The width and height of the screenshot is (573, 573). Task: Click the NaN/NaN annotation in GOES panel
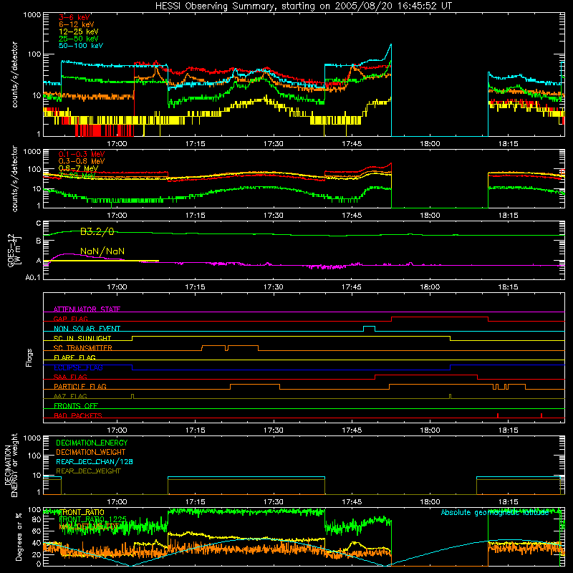102,251
